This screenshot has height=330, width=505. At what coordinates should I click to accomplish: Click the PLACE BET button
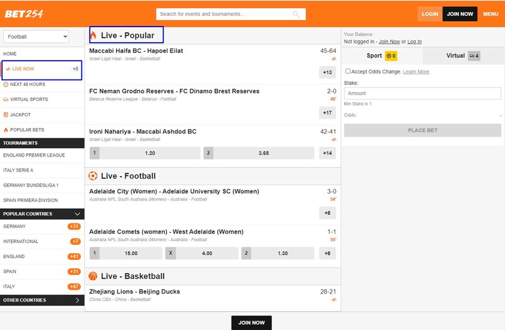422,131
